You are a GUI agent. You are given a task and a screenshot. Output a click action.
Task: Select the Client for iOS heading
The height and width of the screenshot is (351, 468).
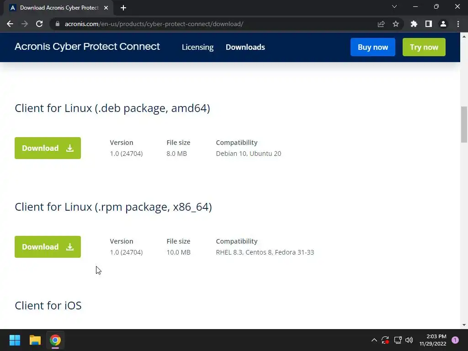point(48,306)
